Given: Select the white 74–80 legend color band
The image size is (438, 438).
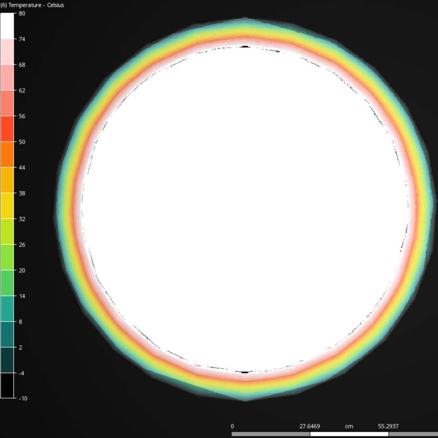Looking at the screenshot, I should tap(7, 26).
